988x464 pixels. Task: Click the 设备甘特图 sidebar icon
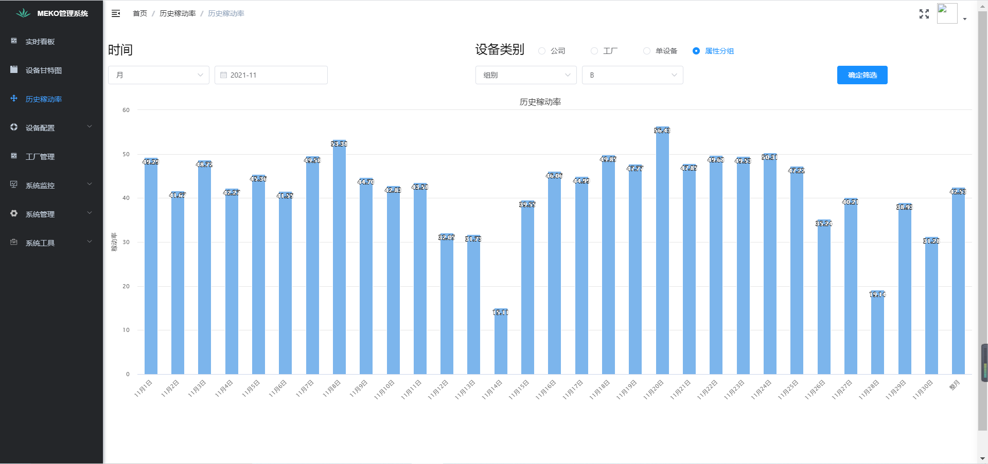click(x=14, y=70)
